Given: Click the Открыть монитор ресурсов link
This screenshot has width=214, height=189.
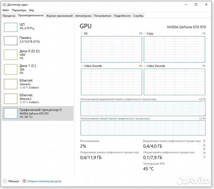Looking at the screenshot, I should (44, 181).
